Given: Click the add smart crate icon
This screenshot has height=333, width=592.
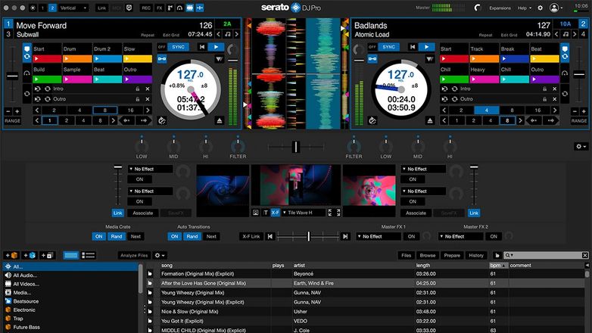Looking at the screenshot, I should click(30, 255).
